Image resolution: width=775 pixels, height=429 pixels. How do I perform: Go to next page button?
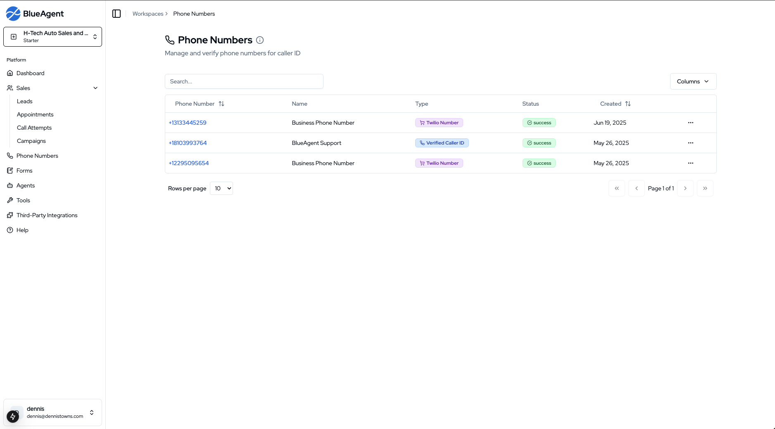[685, 188]
